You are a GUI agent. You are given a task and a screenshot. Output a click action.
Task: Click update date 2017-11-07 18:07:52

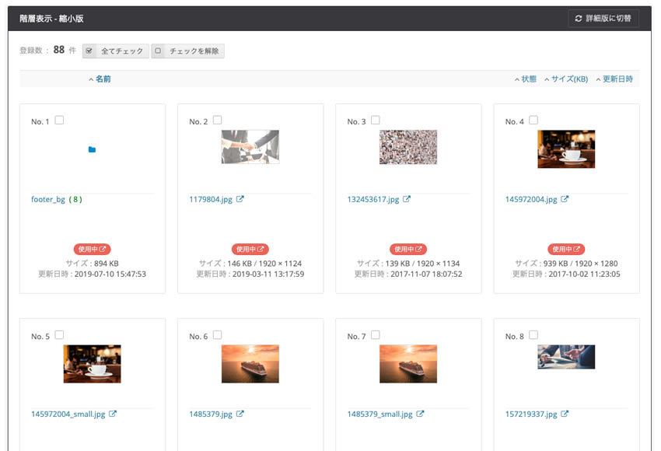pyautogui.click(x=426, y=274)
